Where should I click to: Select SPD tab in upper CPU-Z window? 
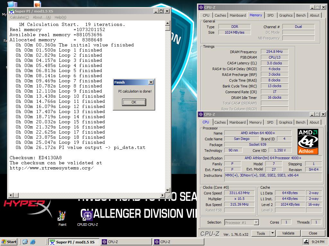271,15
